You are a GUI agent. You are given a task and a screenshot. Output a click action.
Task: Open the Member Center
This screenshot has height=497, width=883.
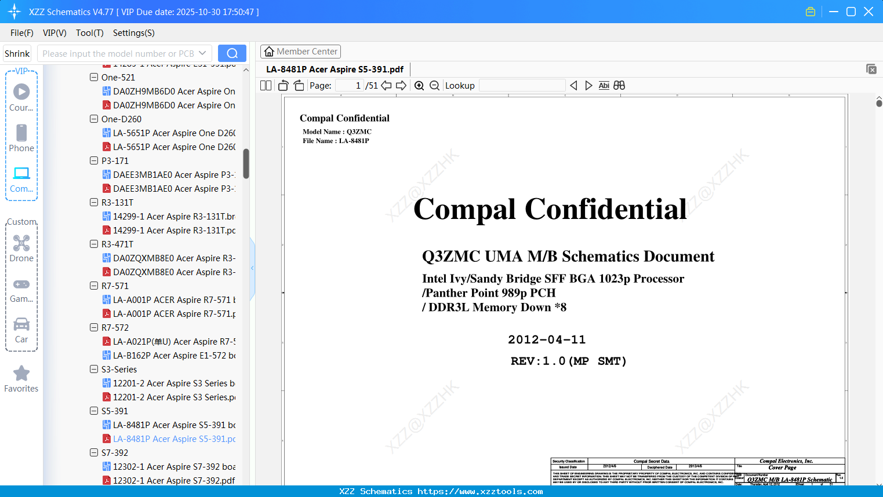(x=300, y=52)
